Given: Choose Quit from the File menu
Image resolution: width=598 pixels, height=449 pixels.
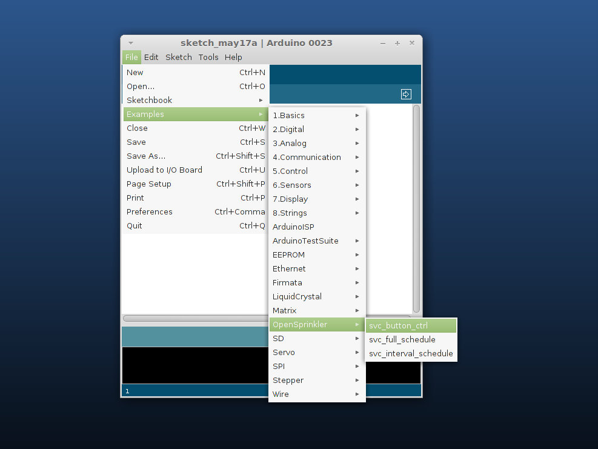Looking at the screenshot, I should pos(196,225).
